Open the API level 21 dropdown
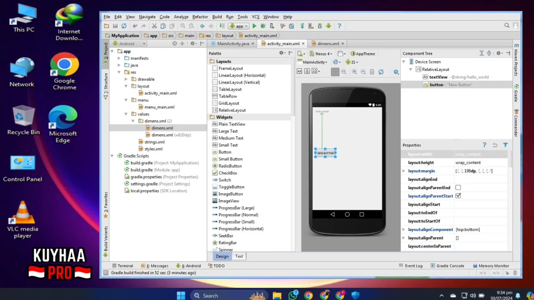This screenshot has width=534, height=300. coord(352,62)
